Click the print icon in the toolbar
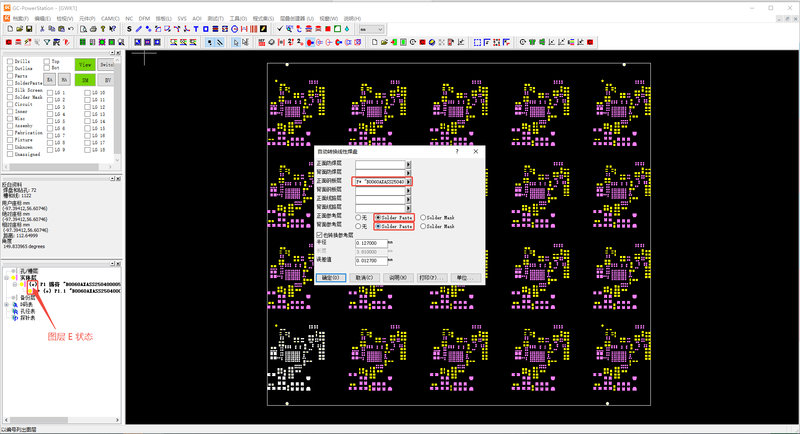 click(93, 29)
